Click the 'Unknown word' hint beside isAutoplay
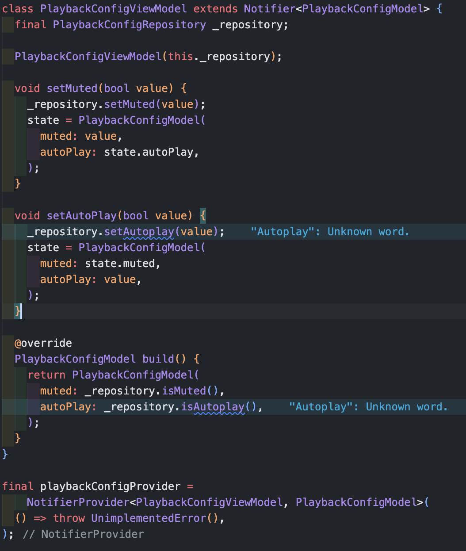 click(x=368, y=406)
